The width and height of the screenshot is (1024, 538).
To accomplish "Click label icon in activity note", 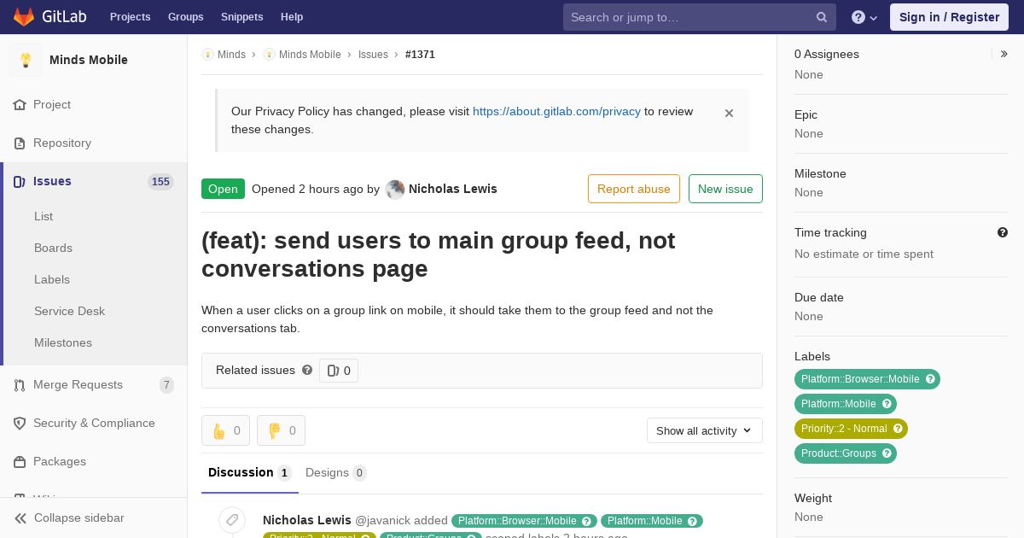I will pos(232,520).
